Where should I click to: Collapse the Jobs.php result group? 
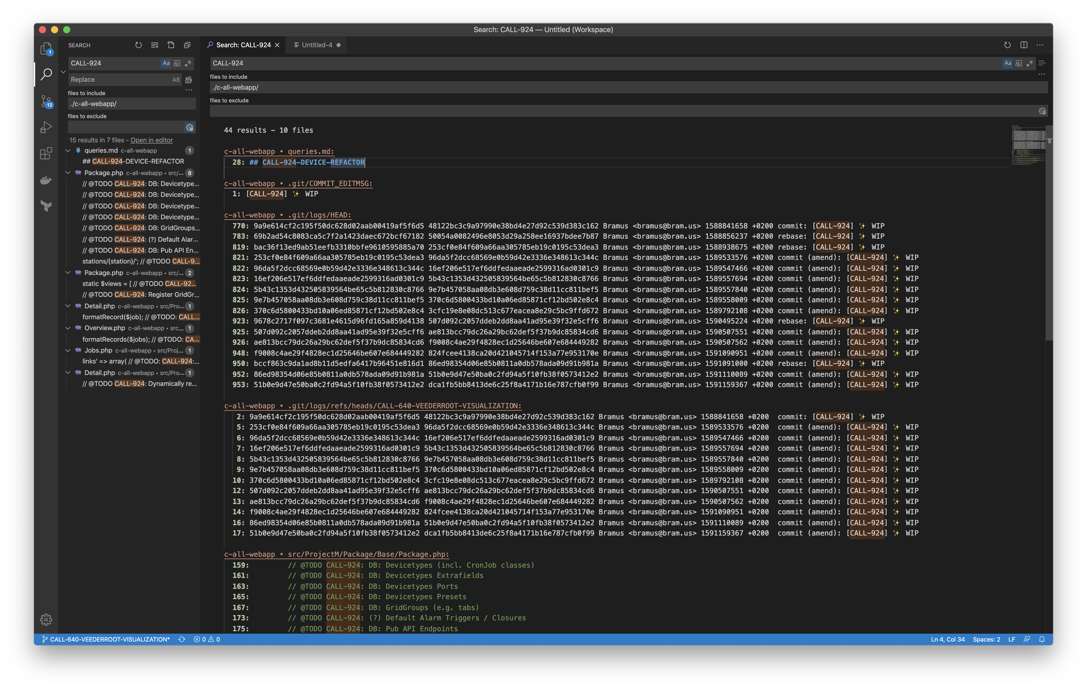(x=68, y=351)
